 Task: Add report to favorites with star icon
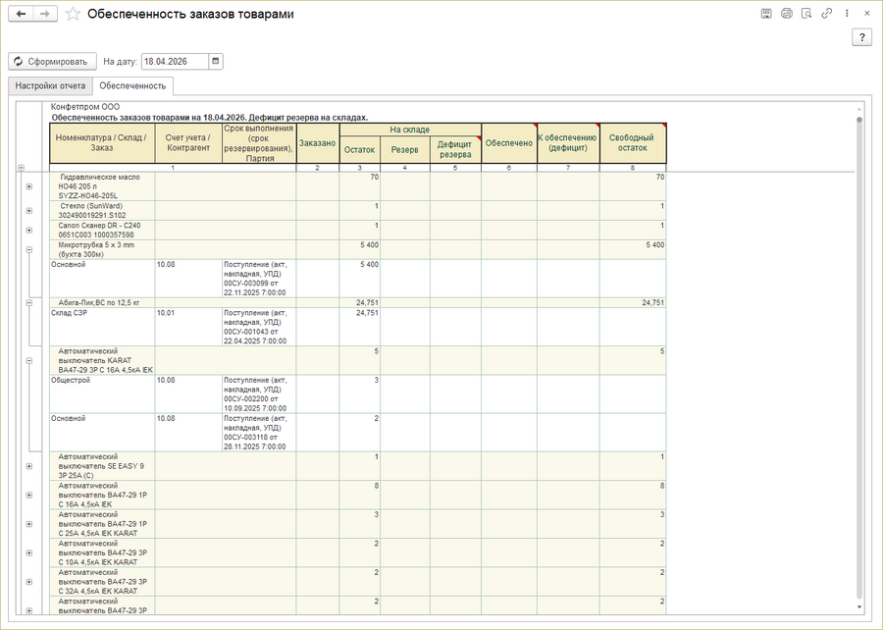(x=74, y=15)
